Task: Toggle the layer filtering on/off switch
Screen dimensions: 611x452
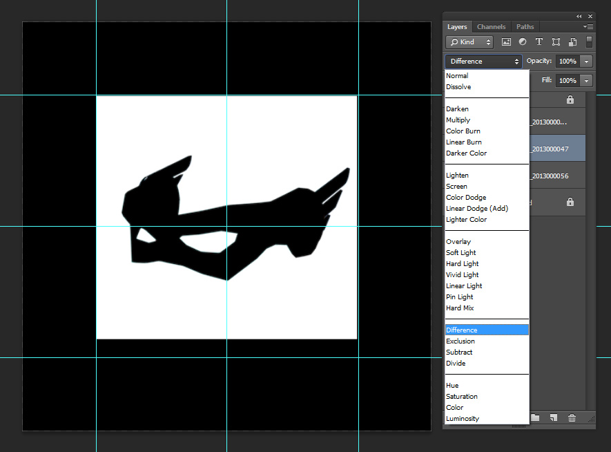Action: tap(589, 41)
